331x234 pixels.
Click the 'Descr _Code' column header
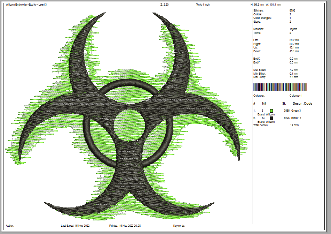click(x=302, y=104)
